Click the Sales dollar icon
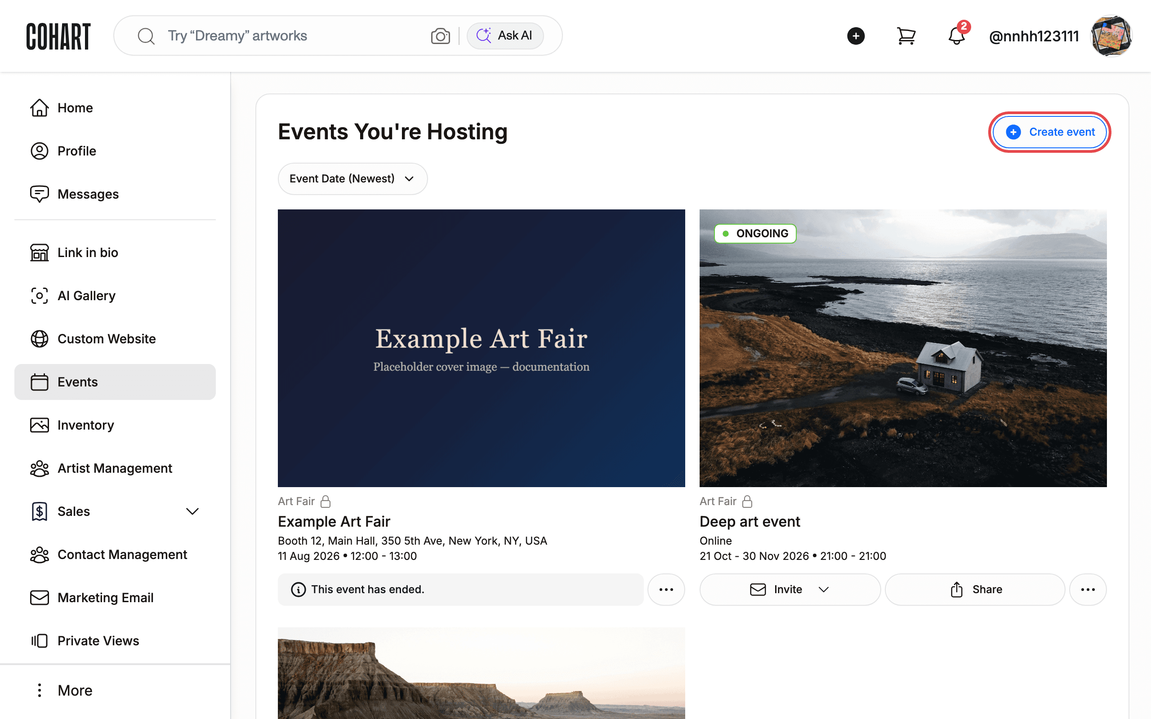The image size is (1151, 719). click(x=40, y=512)
